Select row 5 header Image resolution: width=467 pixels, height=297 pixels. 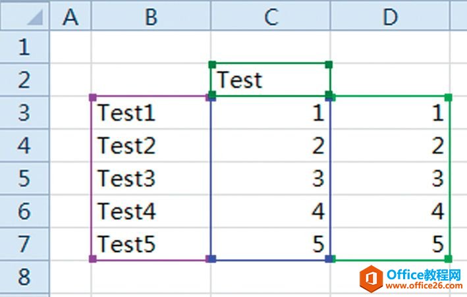24,178
